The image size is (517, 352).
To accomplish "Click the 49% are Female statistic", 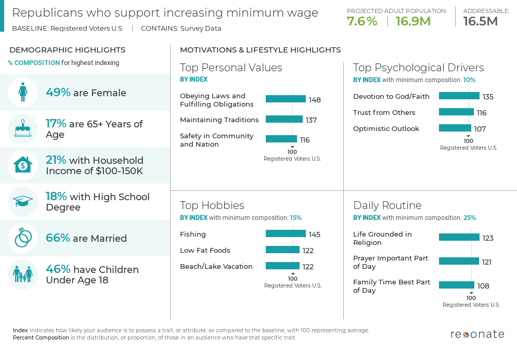I will [86, 93].
